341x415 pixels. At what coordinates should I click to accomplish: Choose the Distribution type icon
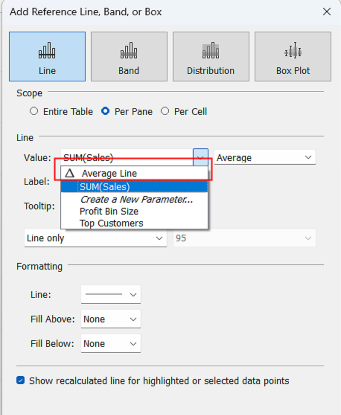pyautogui.click(x=211, y=51)
